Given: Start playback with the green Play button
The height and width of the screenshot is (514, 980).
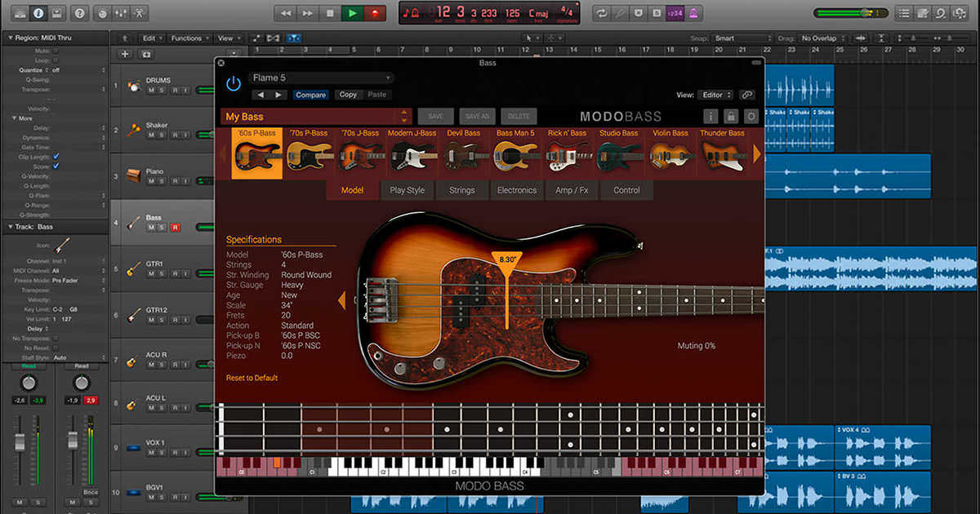Looking at the screenshot, I should pyautogui.click(x=352, y=13).
